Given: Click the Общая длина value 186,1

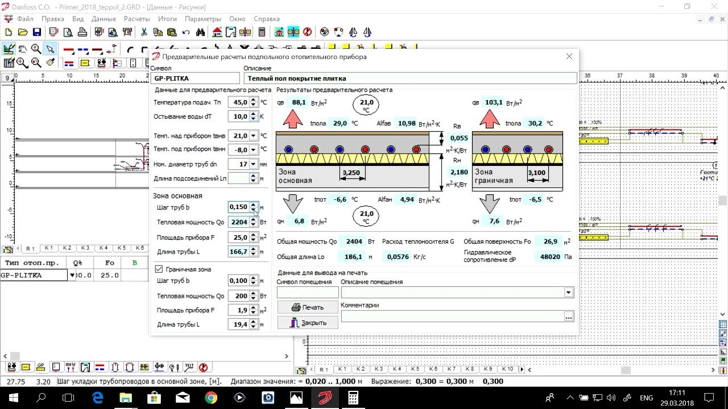Looking at the screenshot, I should click(354, 257).
